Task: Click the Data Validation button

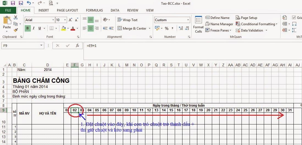Action: click(x=250, y=30)
